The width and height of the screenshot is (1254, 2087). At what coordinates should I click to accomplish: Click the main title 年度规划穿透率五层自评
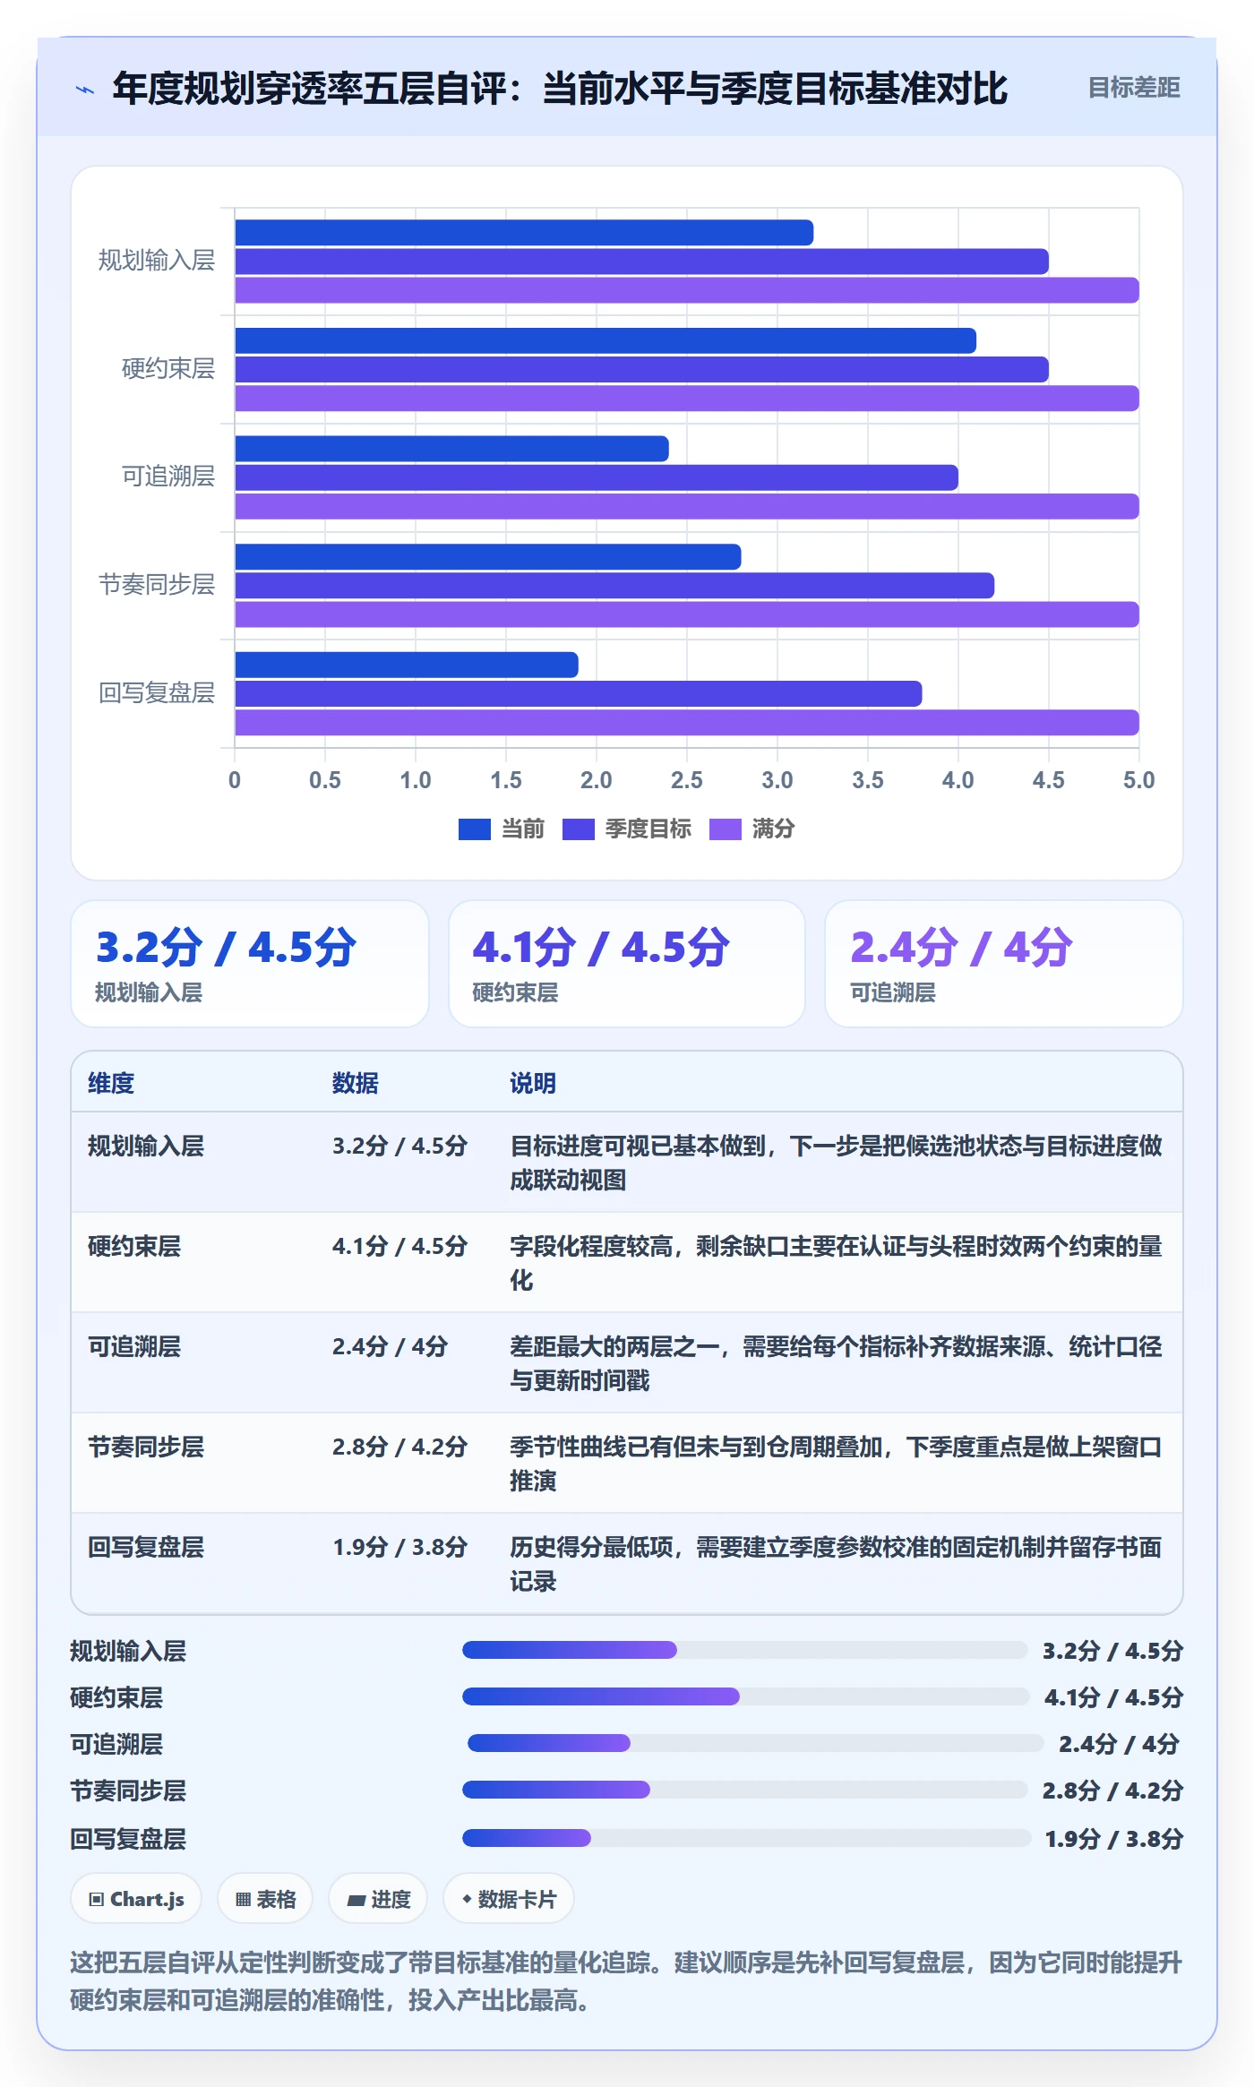pyautogui.click(x=559, y=89)
